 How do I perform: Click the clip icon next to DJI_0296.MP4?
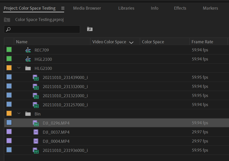[x=36, y=123]
